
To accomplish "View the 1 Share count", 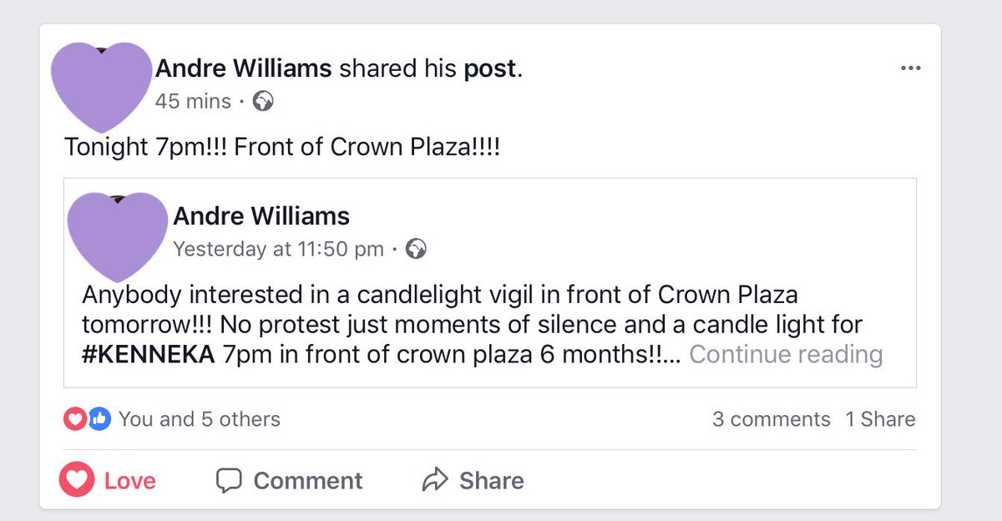I will tap(880, 419).
